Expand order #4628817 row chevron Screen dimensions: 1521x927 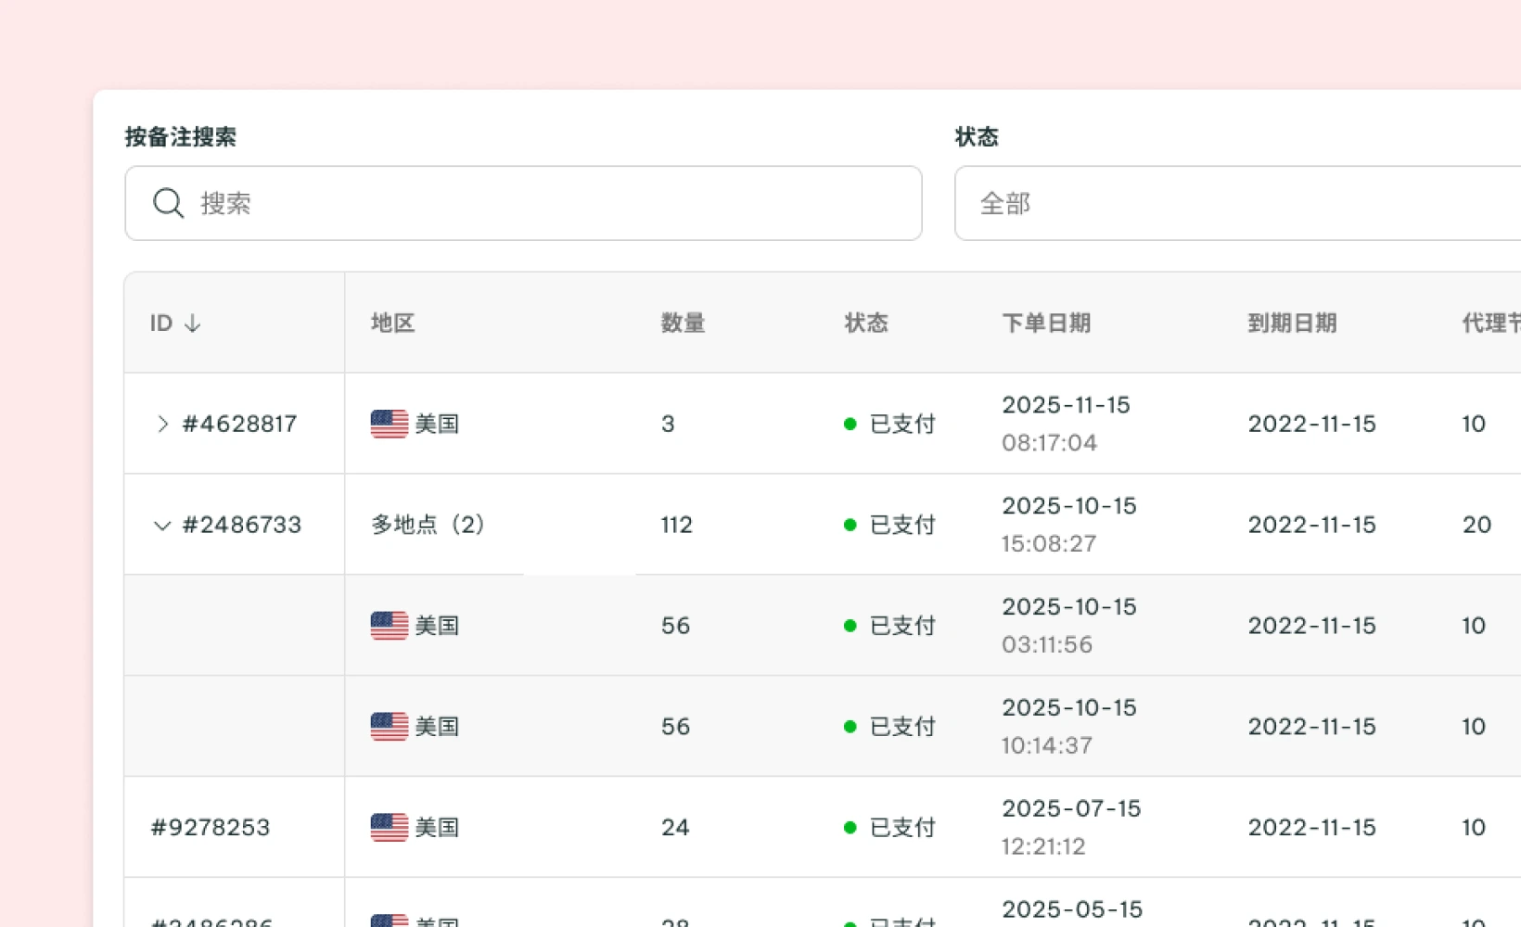pos(162,424)
